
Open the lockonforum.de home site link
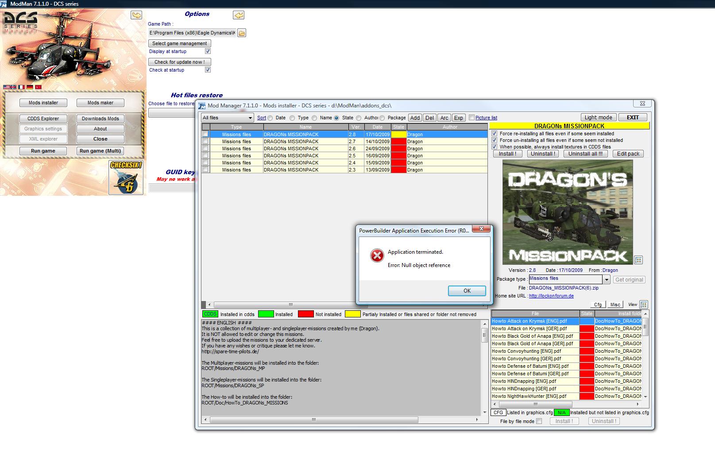click(551, 296)
